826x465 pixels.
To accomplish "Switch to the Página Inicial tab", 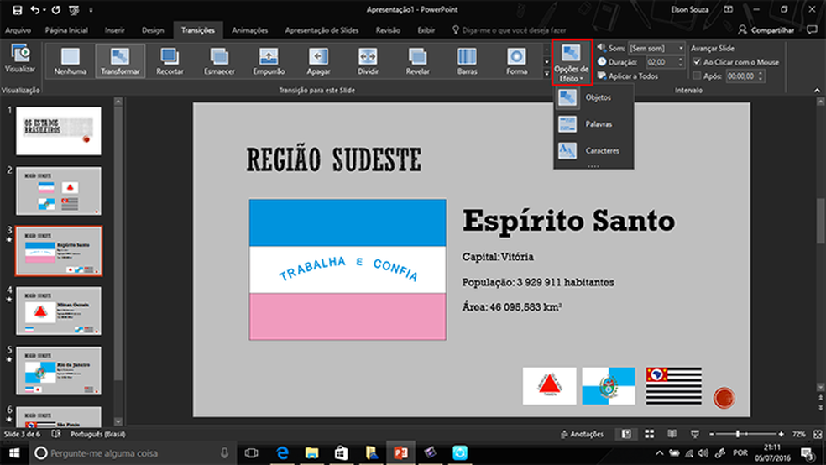I will [x=66, y=30].
